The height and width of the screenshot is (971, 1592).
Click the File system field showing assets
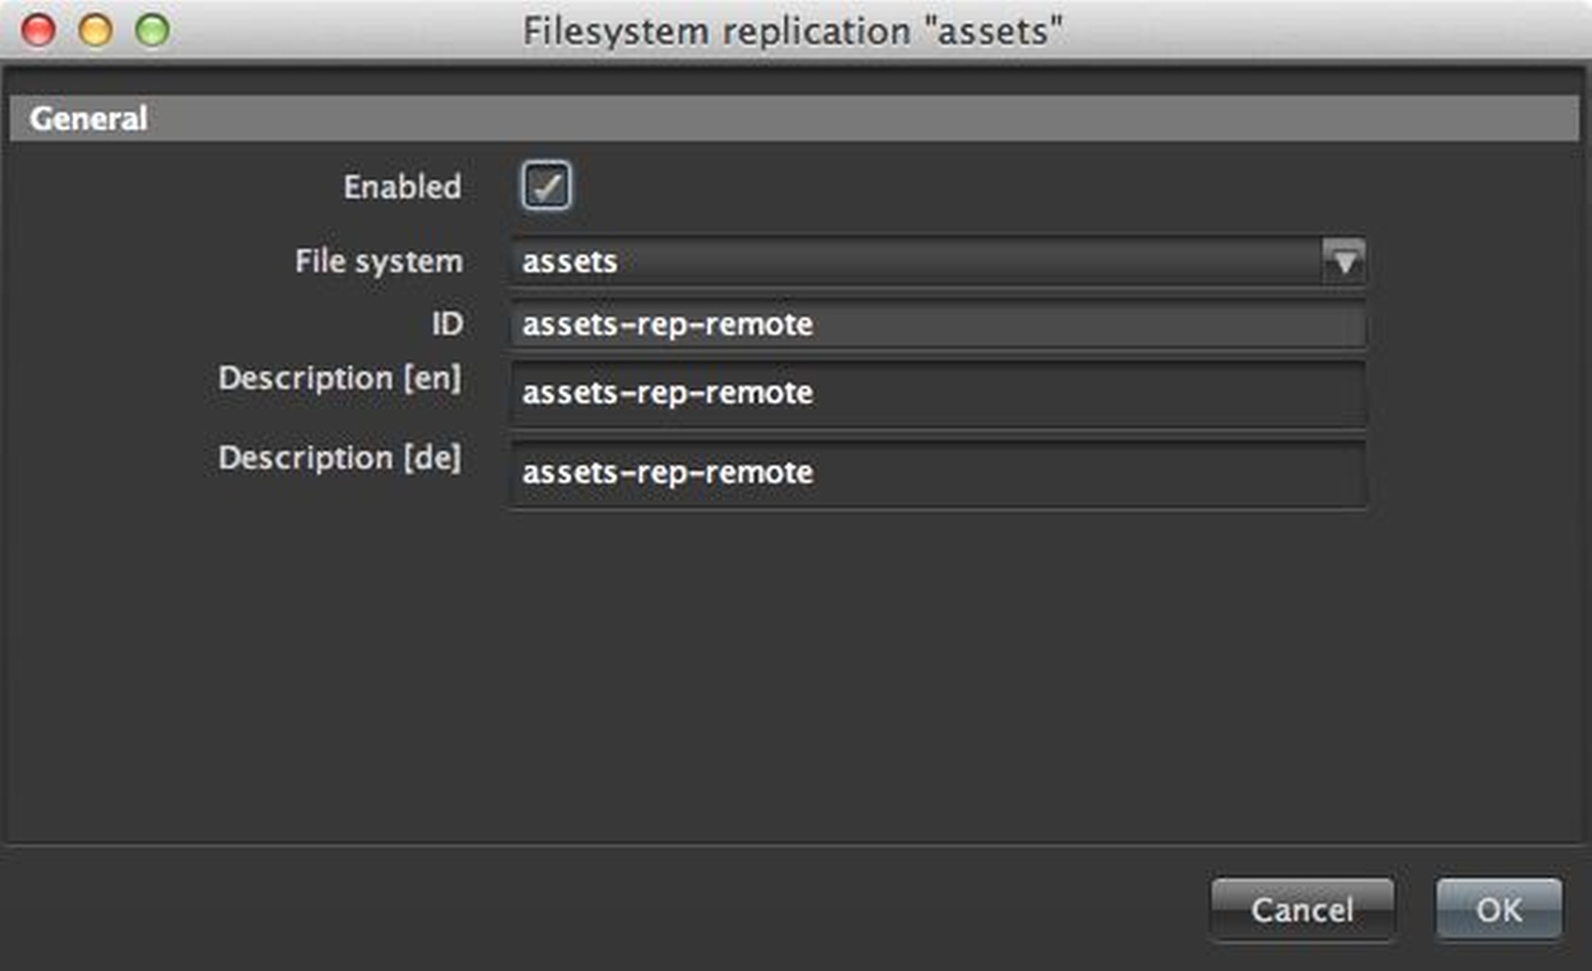855,261
